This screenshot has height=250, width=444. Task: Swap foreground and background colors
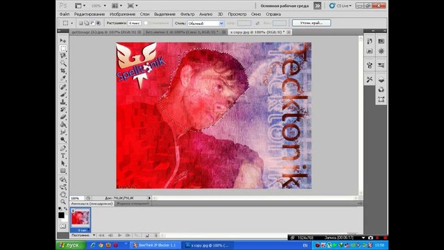tap(66, 208)
